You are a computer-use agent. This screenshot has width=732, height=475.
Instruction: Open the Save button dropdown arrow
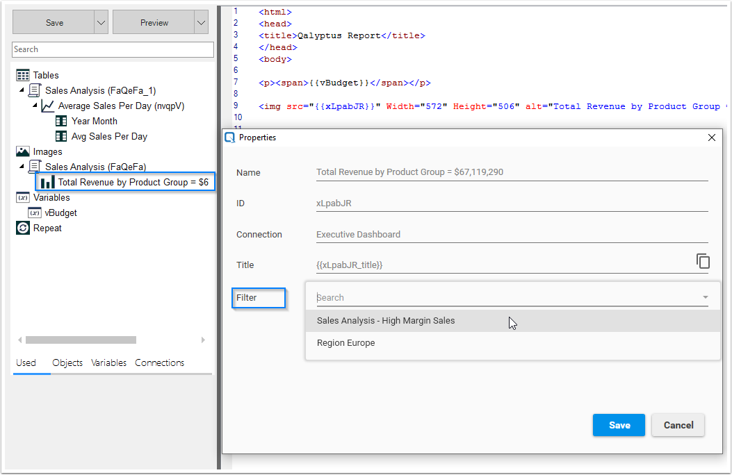tap(101, 22)
